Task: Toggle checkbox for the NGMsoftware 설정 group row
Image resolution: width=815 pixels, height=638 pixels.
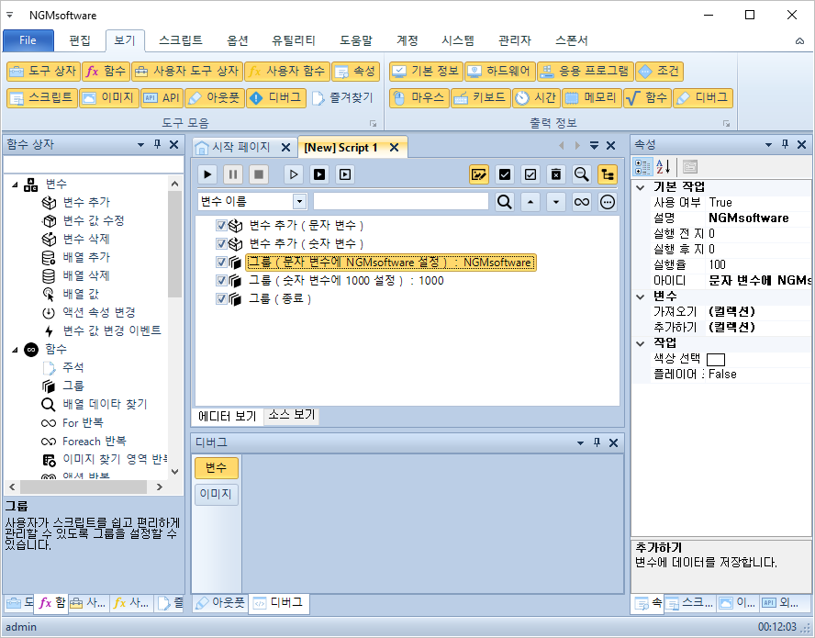Action: (x=221, y=262)
